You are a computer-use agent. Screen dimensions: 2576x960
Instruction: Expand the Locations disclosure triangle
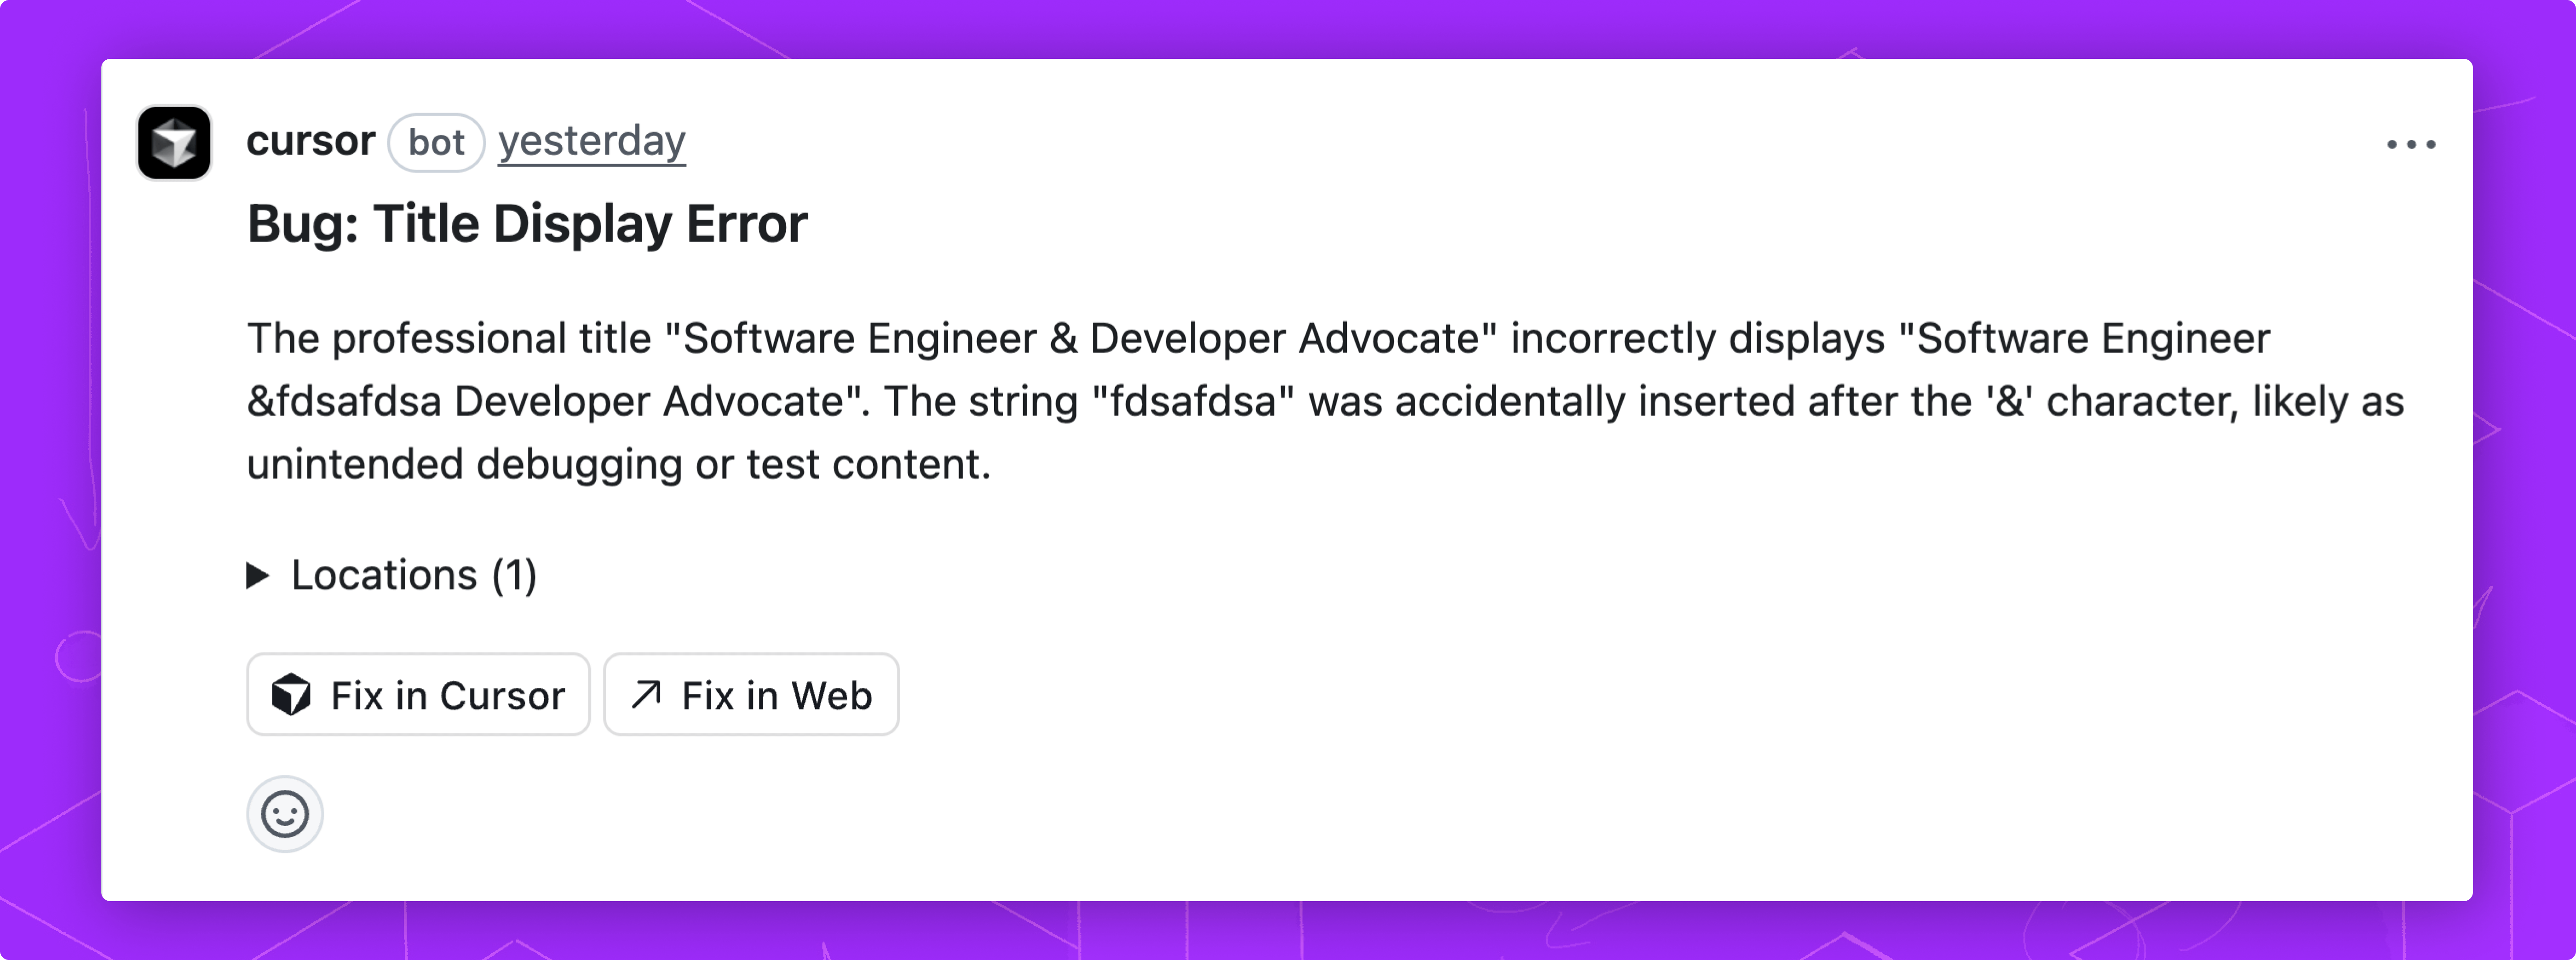tap(258, 575)
